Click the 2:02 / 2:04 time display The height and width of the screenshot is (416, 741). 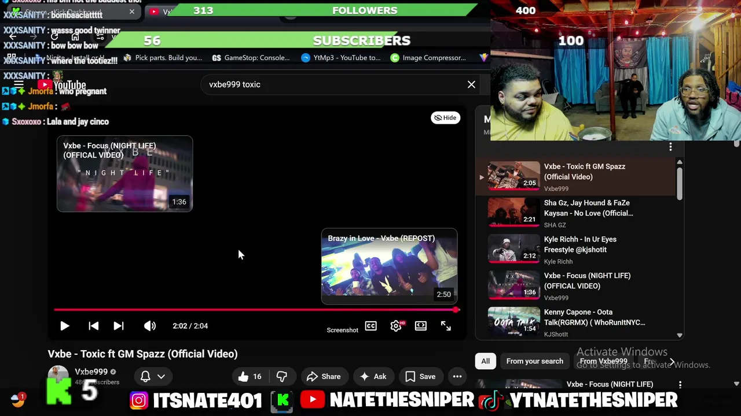point(190,326)
